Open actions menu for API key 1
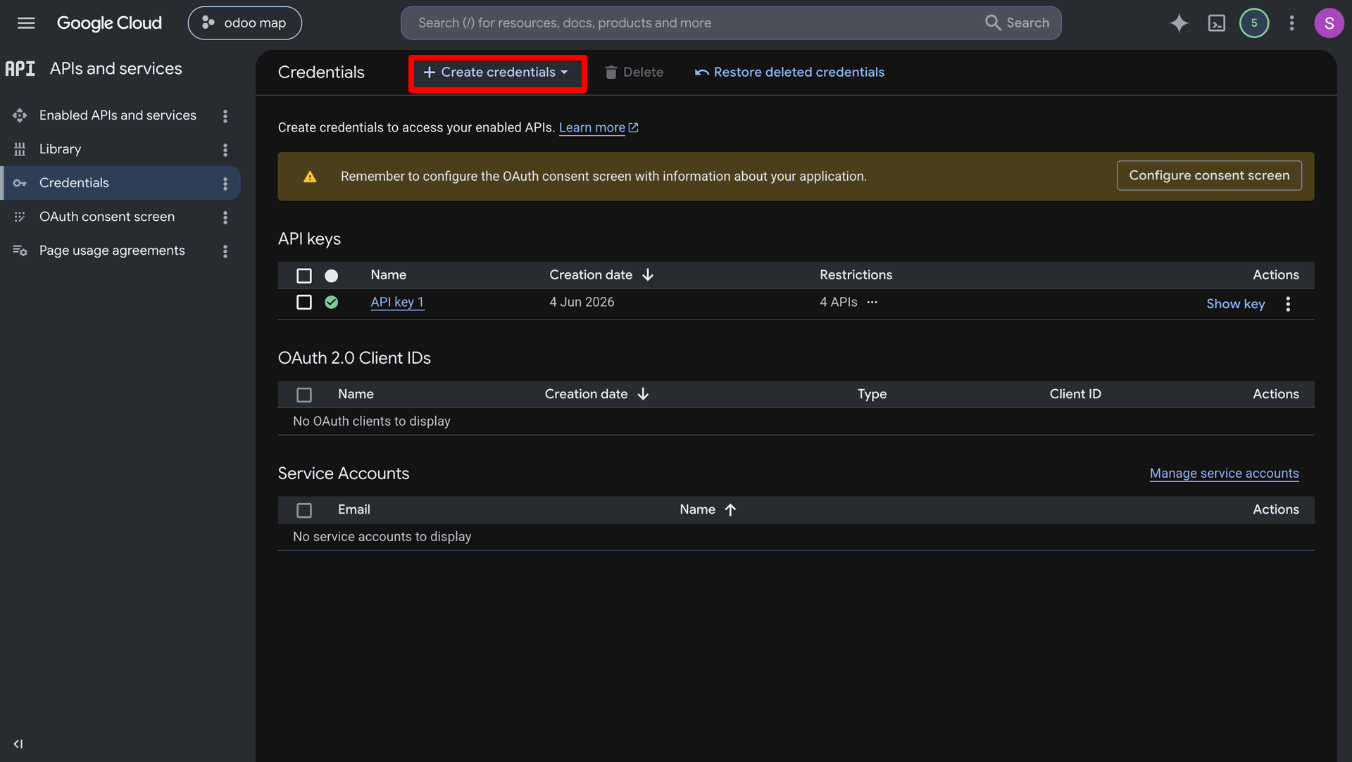Viewport: 1352px width, 762px height. click(x=1288, y=304)
